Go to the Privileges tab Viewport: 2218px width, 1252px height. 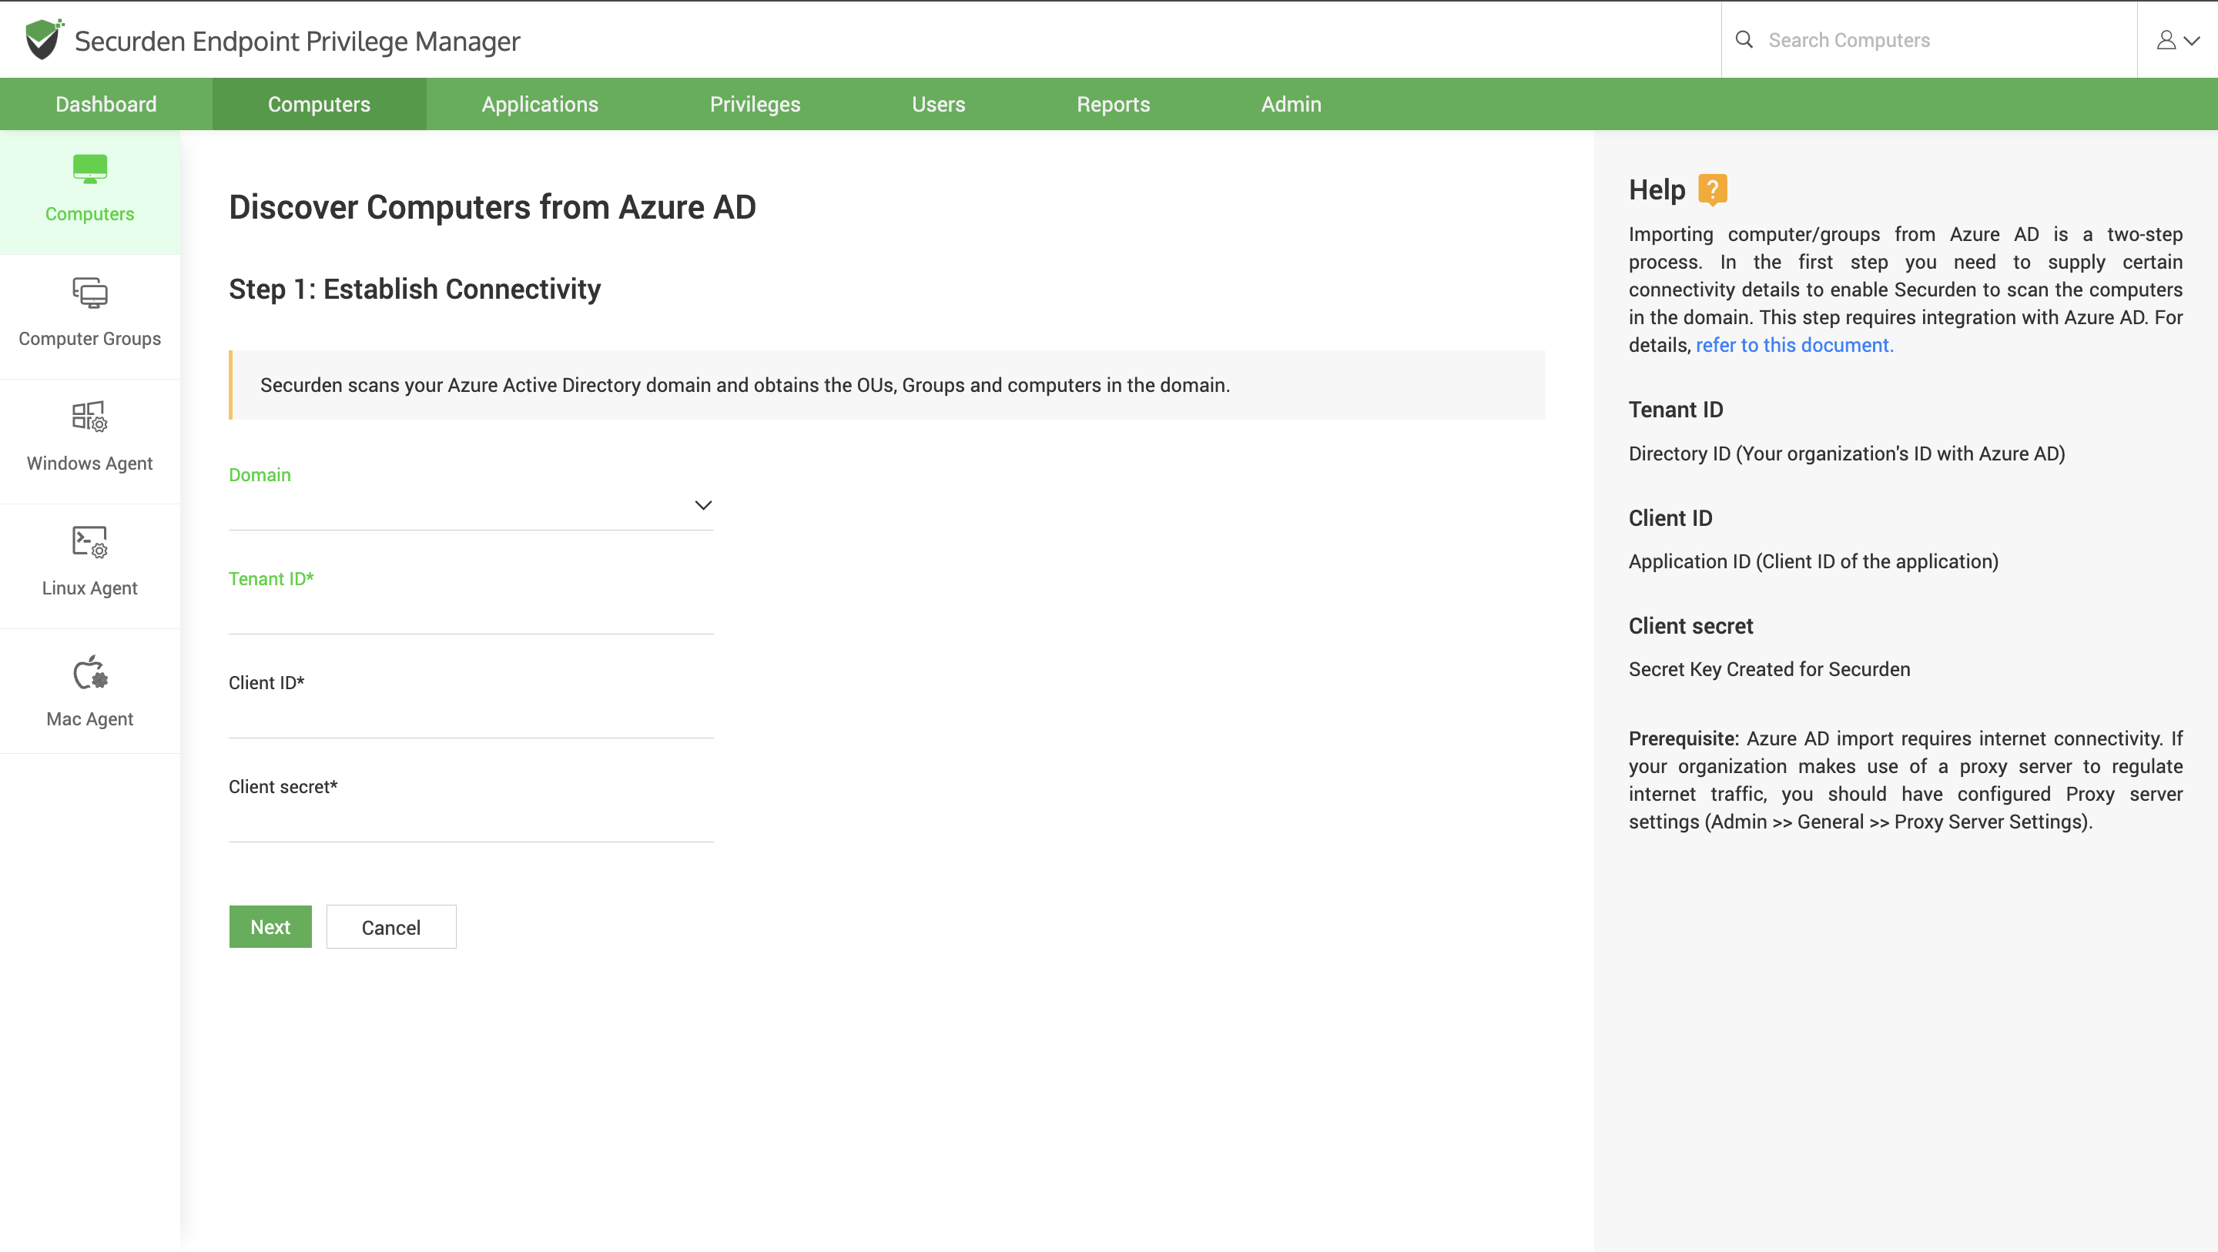point(754,104)
